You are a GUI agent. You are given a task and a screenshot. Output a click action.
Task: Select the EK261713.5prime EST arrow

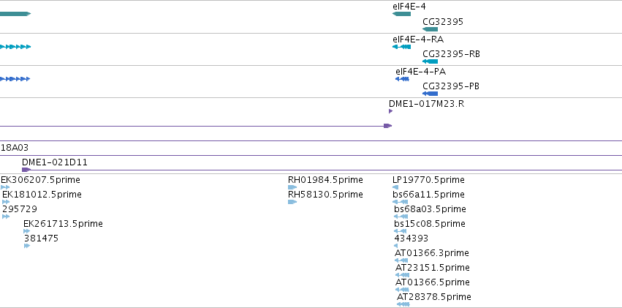click(26, 231)
